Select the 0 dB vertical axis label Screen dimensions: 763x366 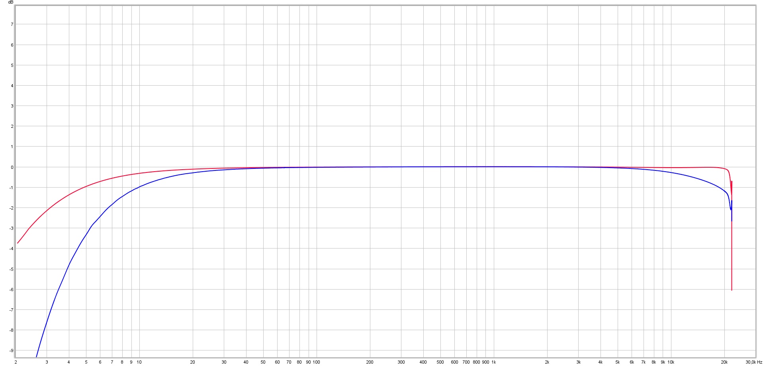[x=12, y=167]
